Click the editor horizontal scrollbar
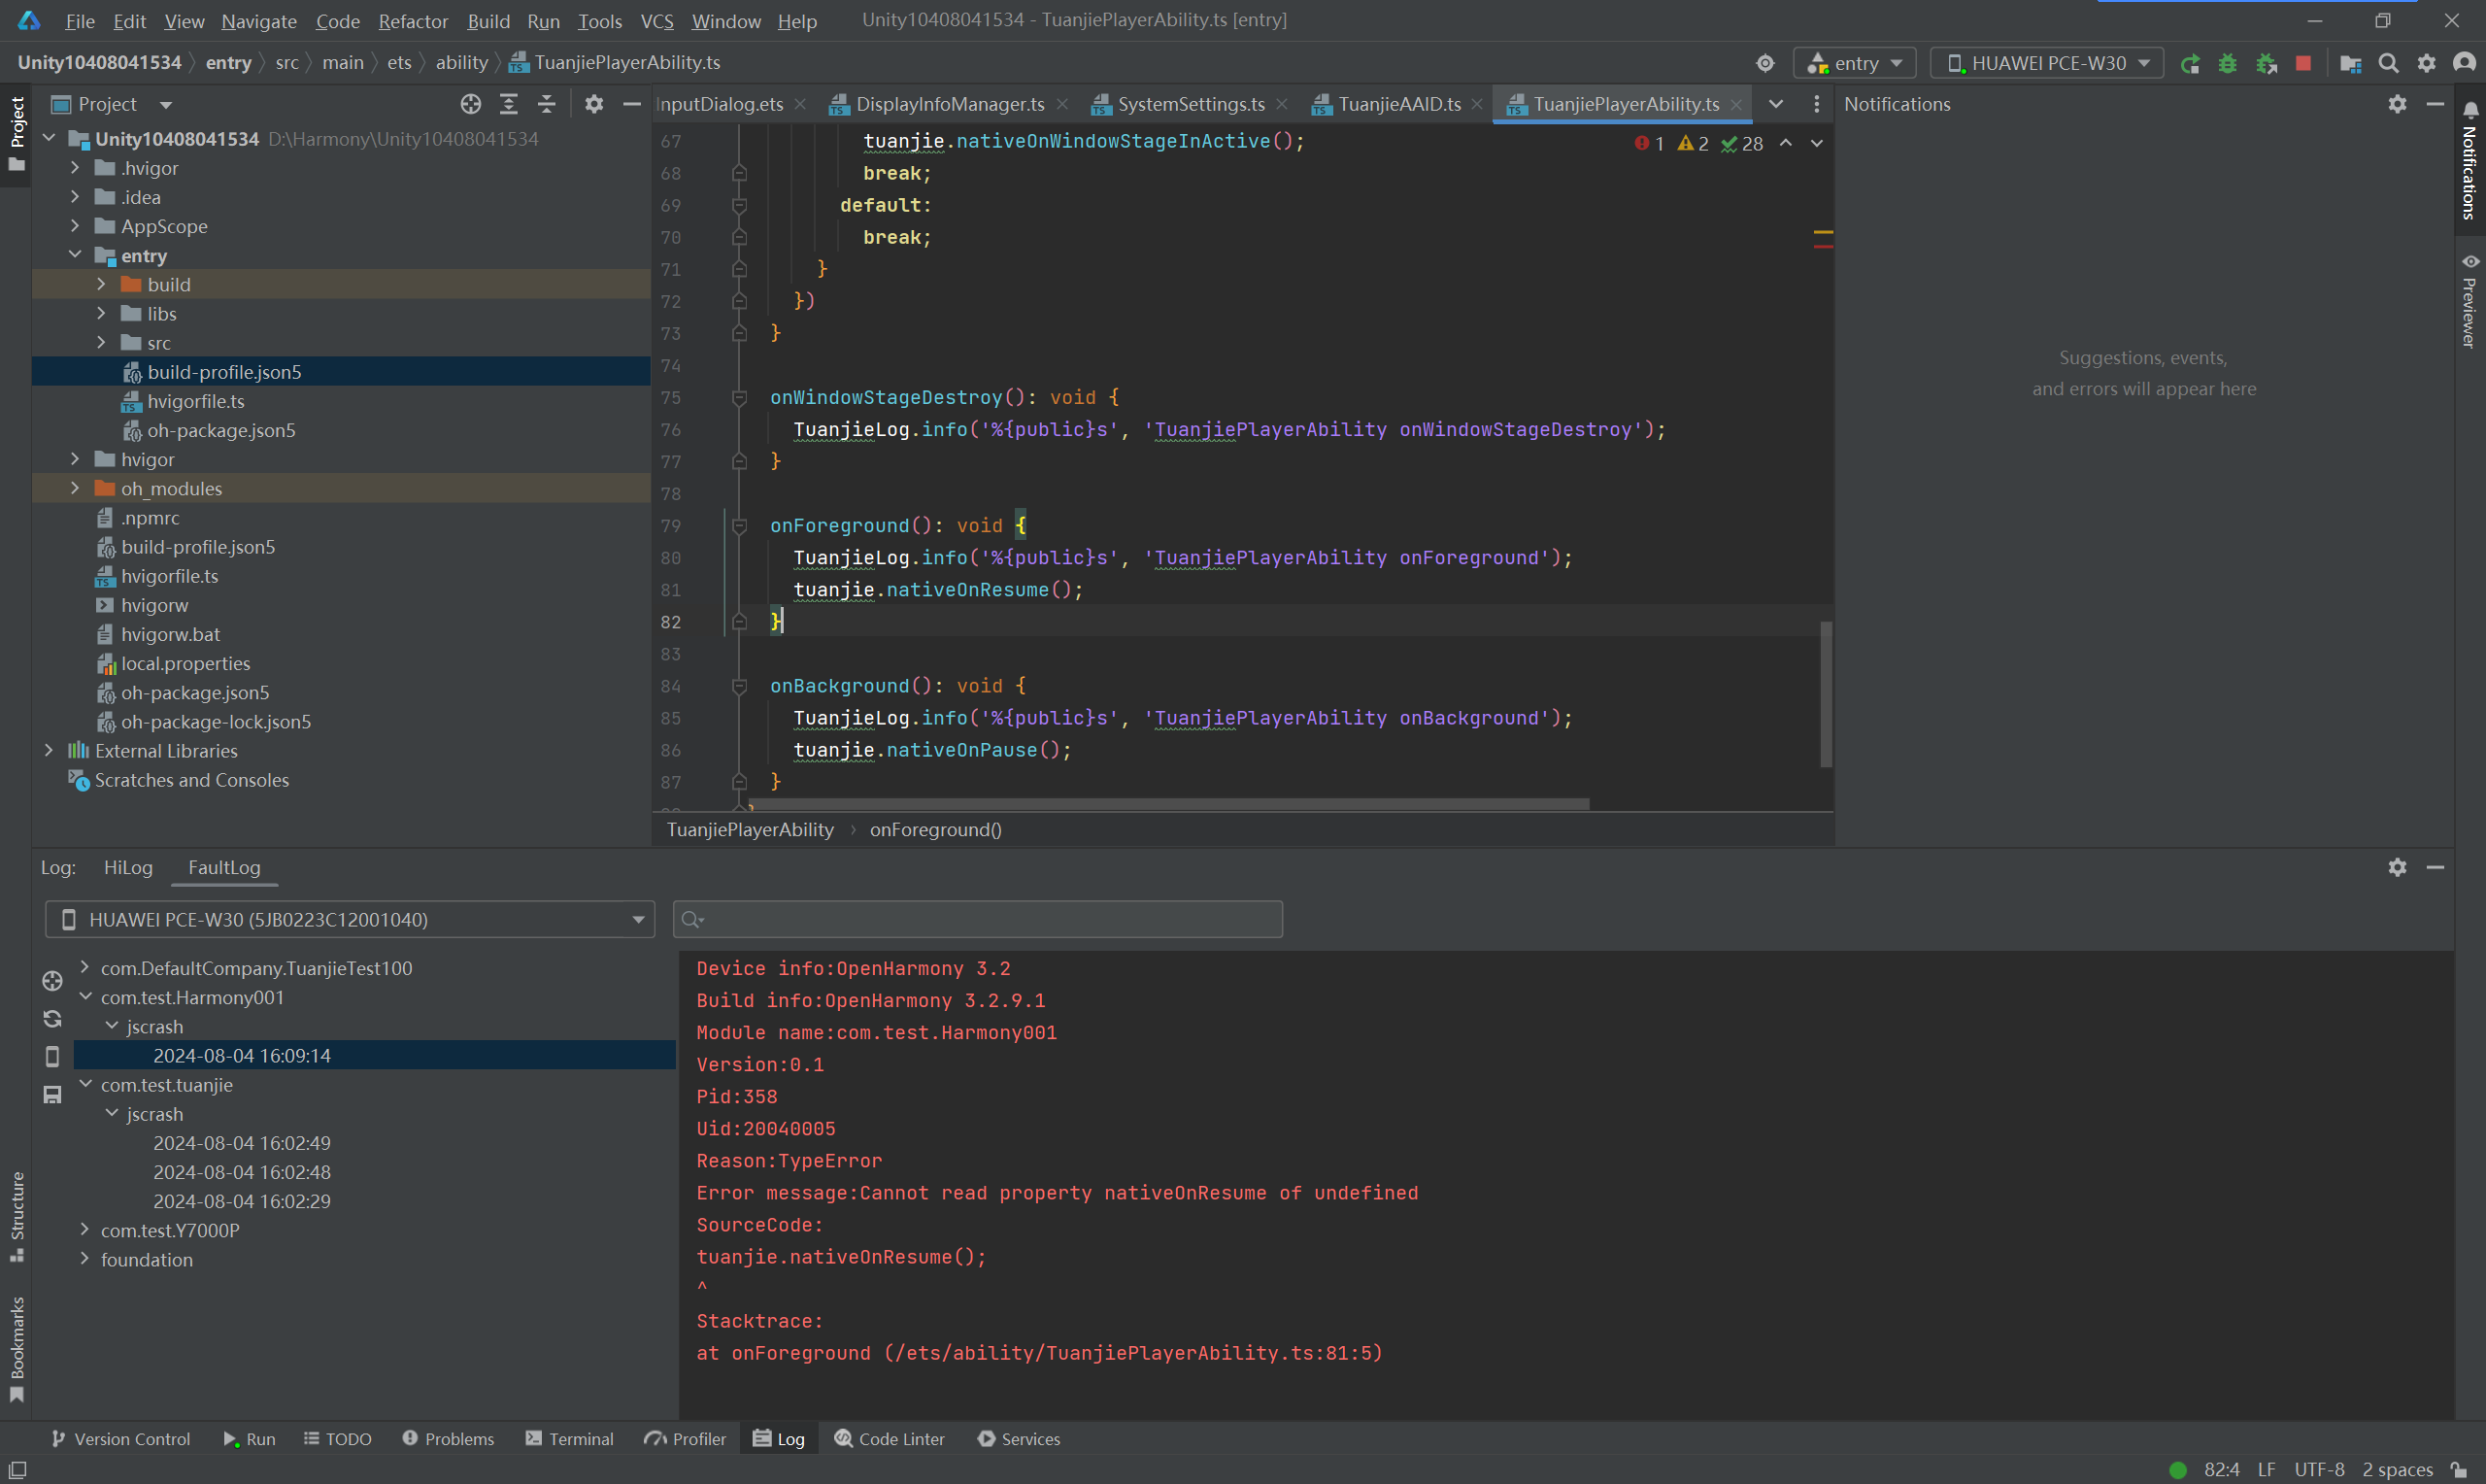2486x1484 pixels. pyautogui.click(x=1168, y=804)
